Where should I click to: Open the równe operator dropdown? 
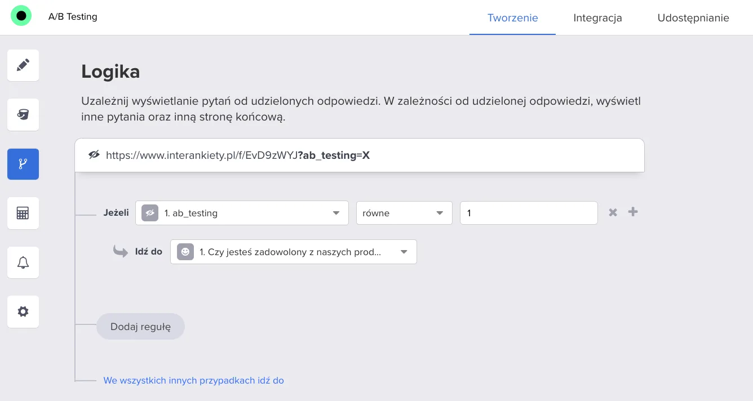(404, 213)
